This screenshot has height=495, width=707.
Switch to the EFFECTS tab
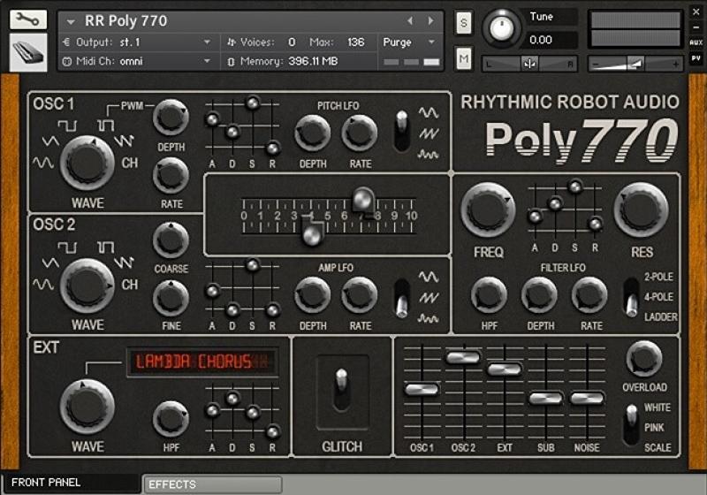(x=212, y=484)
